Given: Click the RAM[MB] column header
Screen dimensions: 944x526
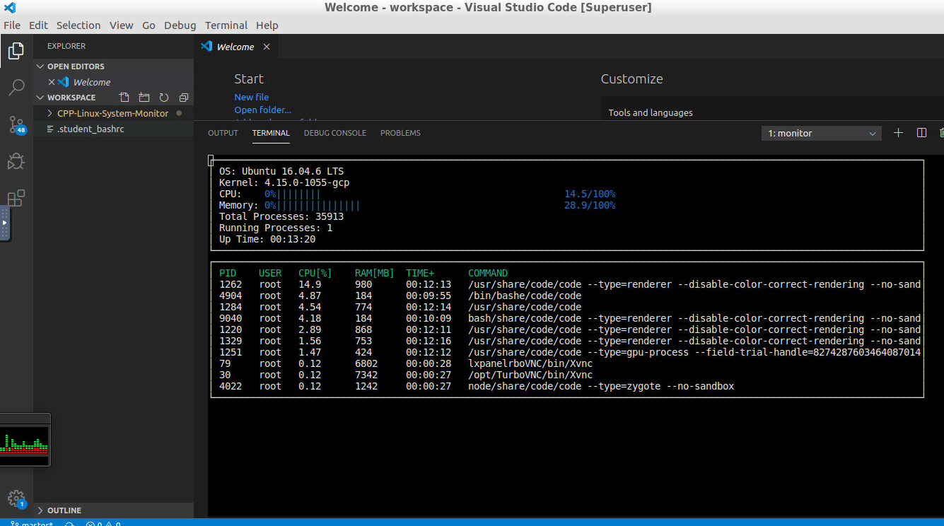Looking at the screenshot, I should 375,273.
